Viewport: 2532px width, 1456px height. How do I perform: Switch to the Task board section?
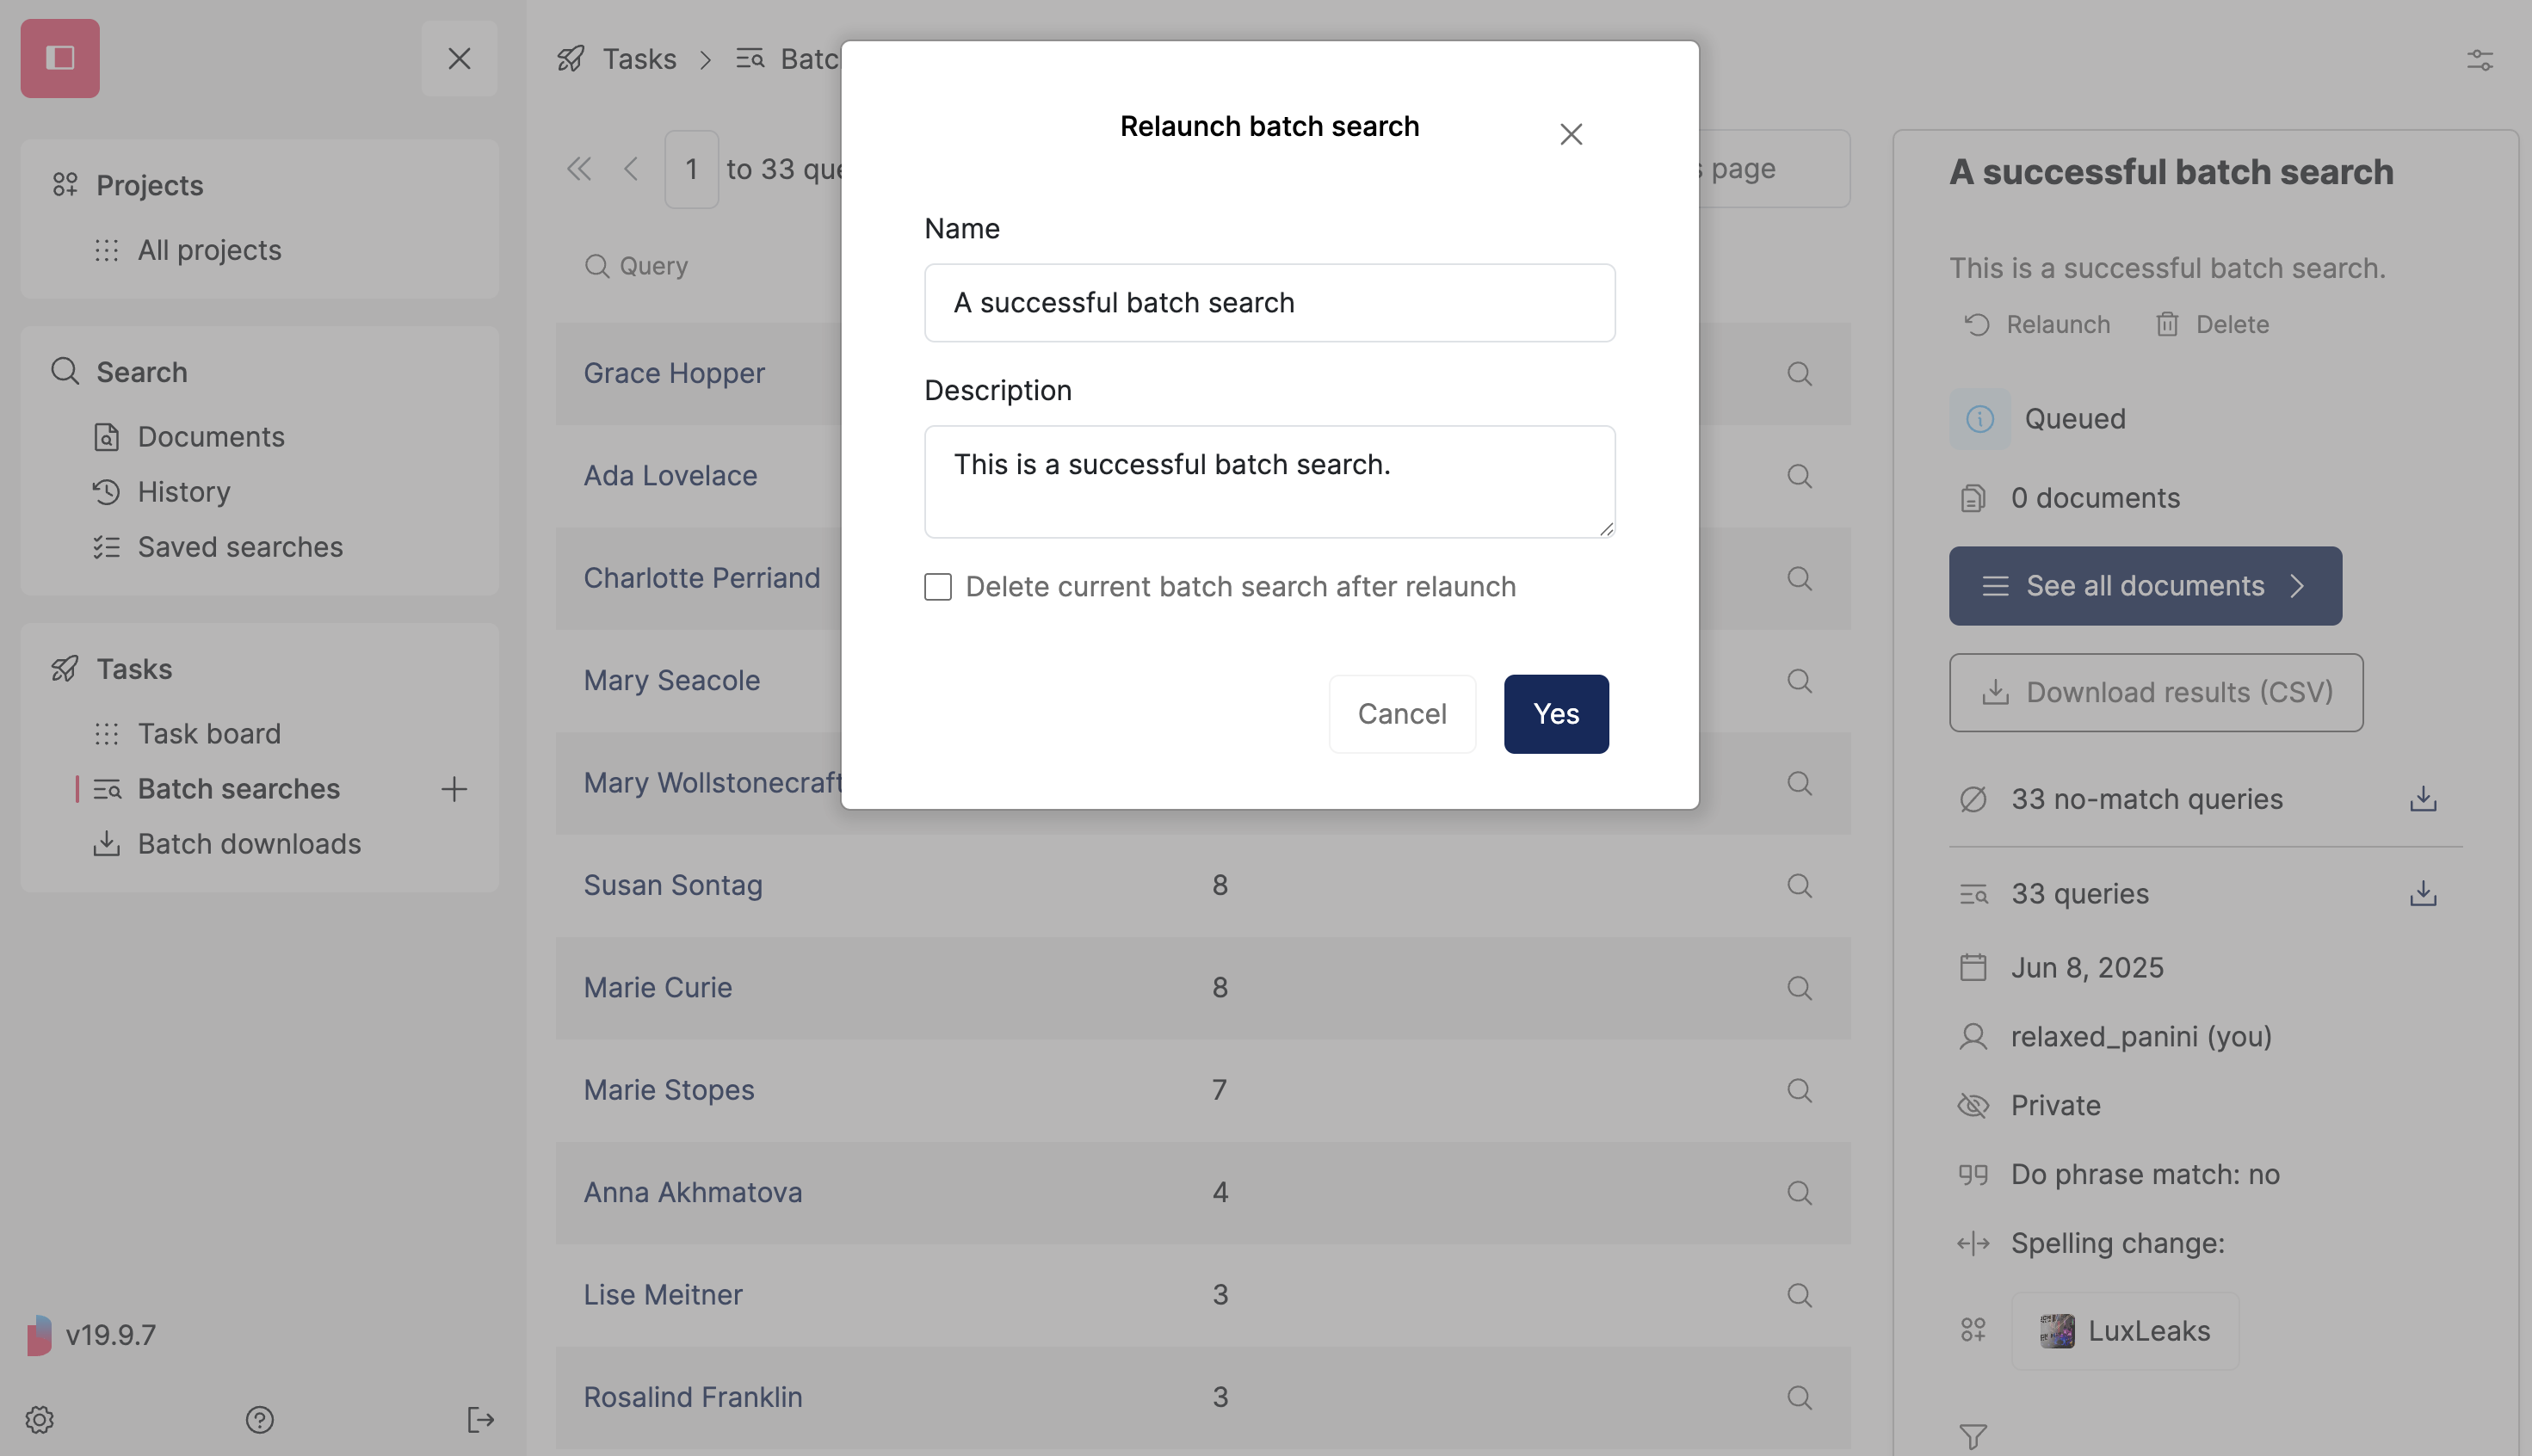click(x=209, y=733)
